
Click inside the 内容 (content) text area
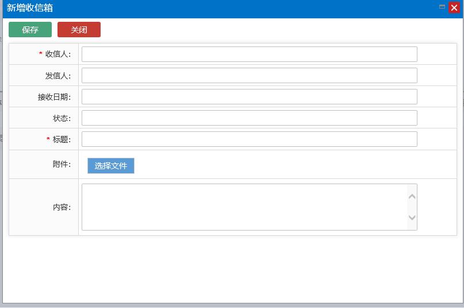click(x=244, y=207)
